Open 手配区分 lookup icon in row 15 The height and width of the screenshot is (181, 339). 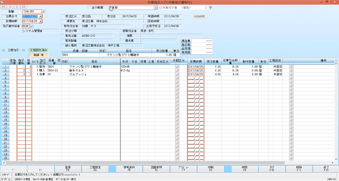[177, 120]
